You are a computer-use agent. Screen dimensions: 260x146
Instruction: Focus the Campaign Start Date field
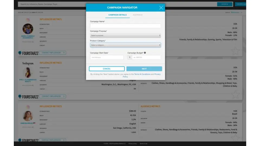(107, 57)
